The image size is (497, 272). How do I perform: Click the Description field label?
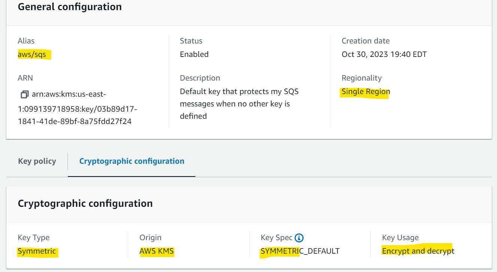[200, 78]
